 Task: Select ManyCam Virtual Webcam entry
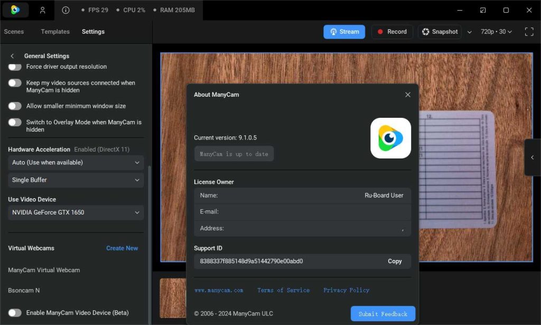pyautogui.click(x=44, y=270)
